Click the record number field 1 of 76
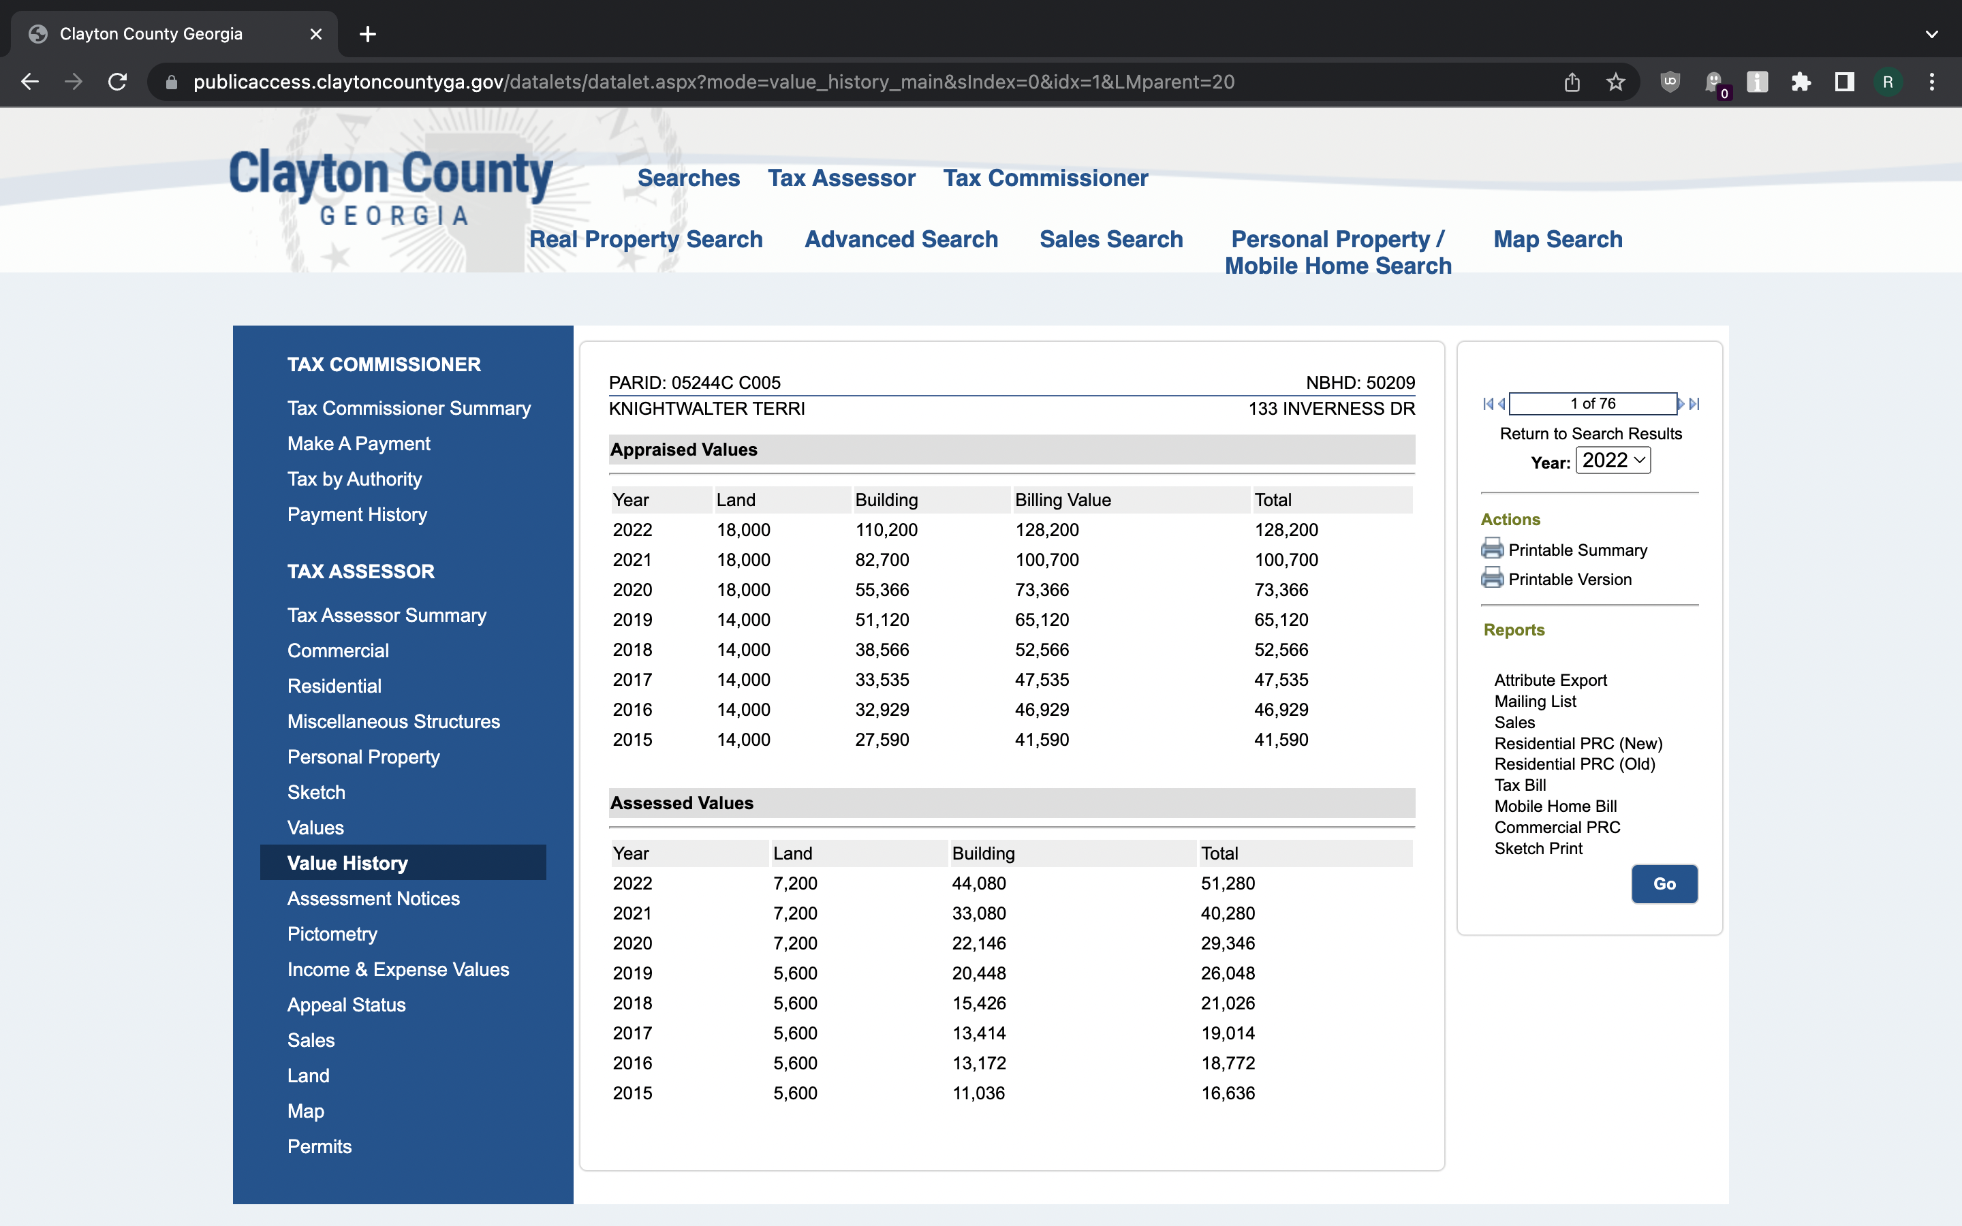Viewport: 1962px width, 1226px height. pos(1592,404)
